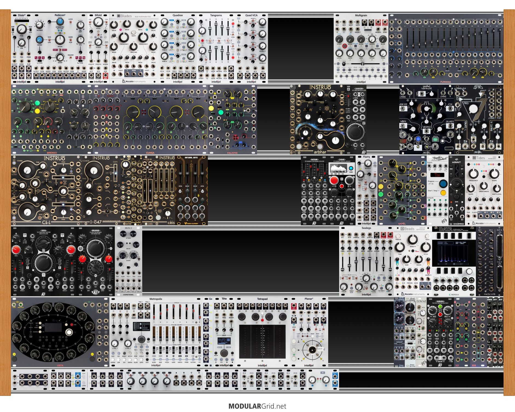
Task: Click the Rise 1 knob on Quadrax
Action: [164, 22]
